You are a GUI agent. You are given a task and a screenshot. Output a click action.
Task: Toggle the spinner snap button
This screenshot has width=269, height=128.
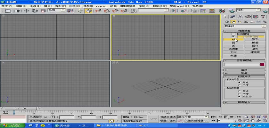[x=124, y=11]
